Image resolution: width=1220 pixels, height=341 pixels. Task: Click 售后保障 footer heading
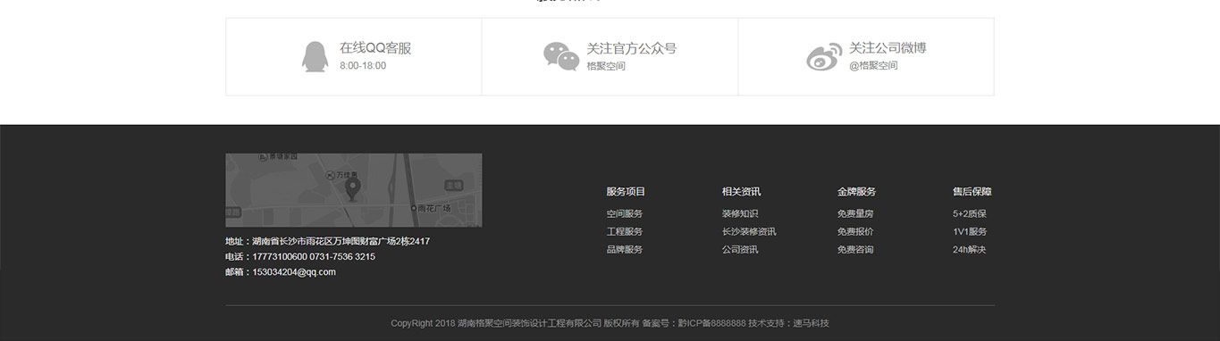point(972,191)
